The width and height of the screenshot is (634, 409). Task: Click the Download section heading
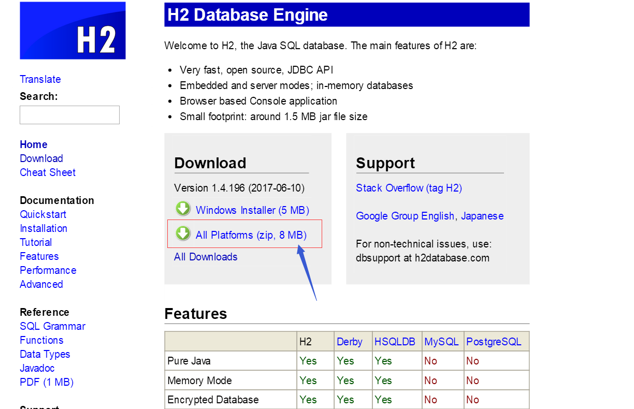(x=210, y=163)
